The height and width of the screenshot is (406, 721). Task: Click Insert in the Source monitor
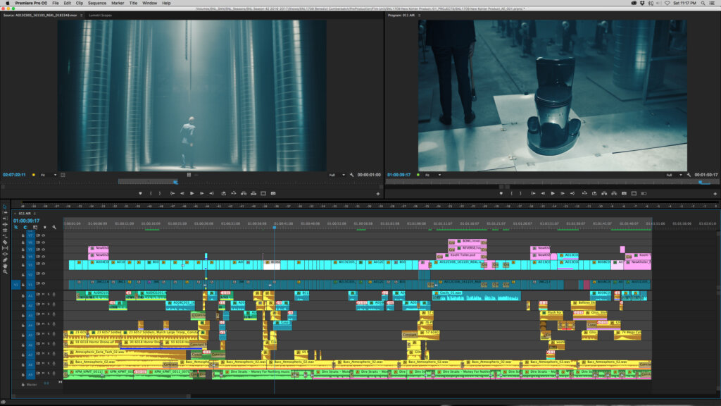click(244, 194)
